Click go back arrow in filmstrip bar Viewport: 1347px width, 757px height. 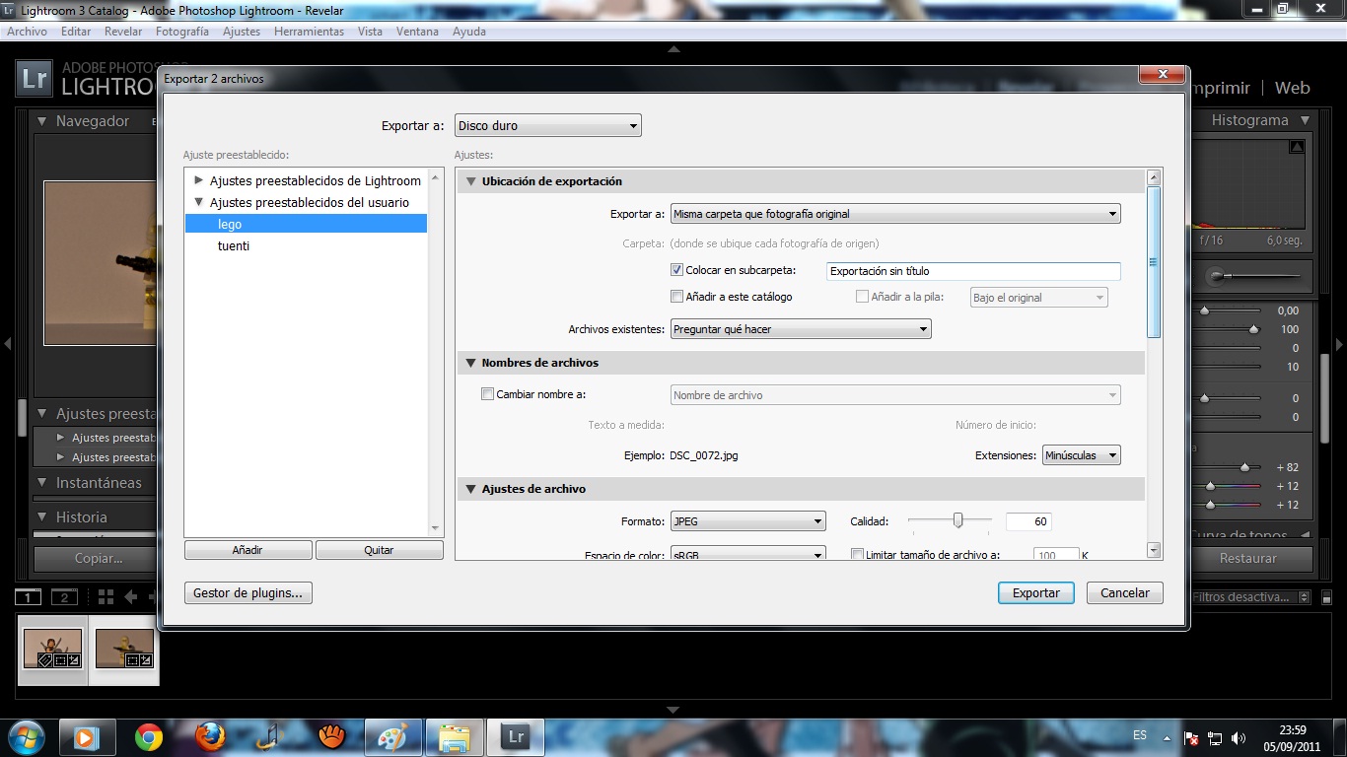pyautogui.click(x=131, y=597)
